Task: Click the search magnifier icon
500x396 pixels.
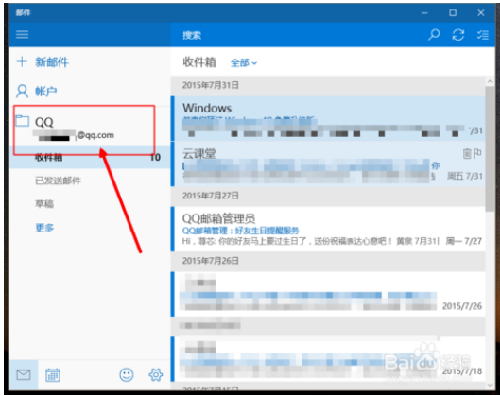Action: (433, 34)
